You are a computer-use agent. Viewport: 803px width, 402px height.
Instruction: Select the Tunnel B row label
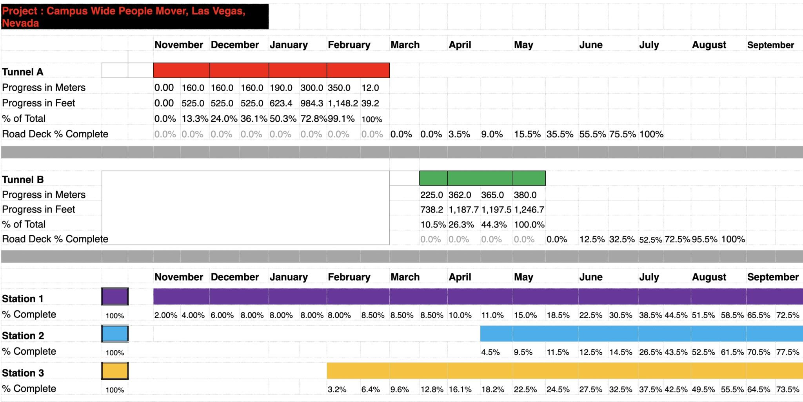pyautogui.click(x=23, y=180)
